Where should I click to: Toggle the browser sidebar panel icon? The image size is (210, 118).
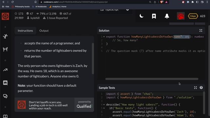(197, 2)
